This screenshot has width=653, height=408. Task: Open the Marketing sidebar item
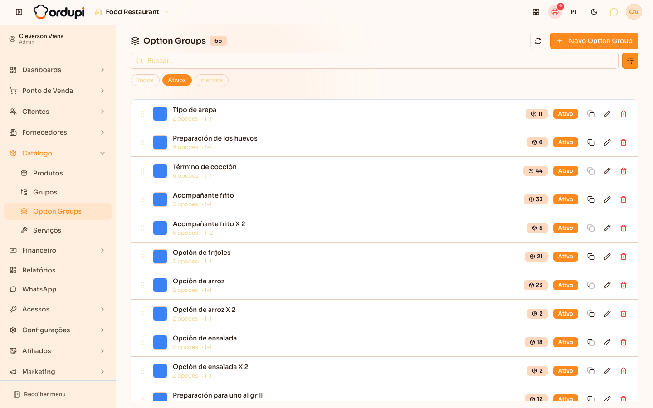58,372
